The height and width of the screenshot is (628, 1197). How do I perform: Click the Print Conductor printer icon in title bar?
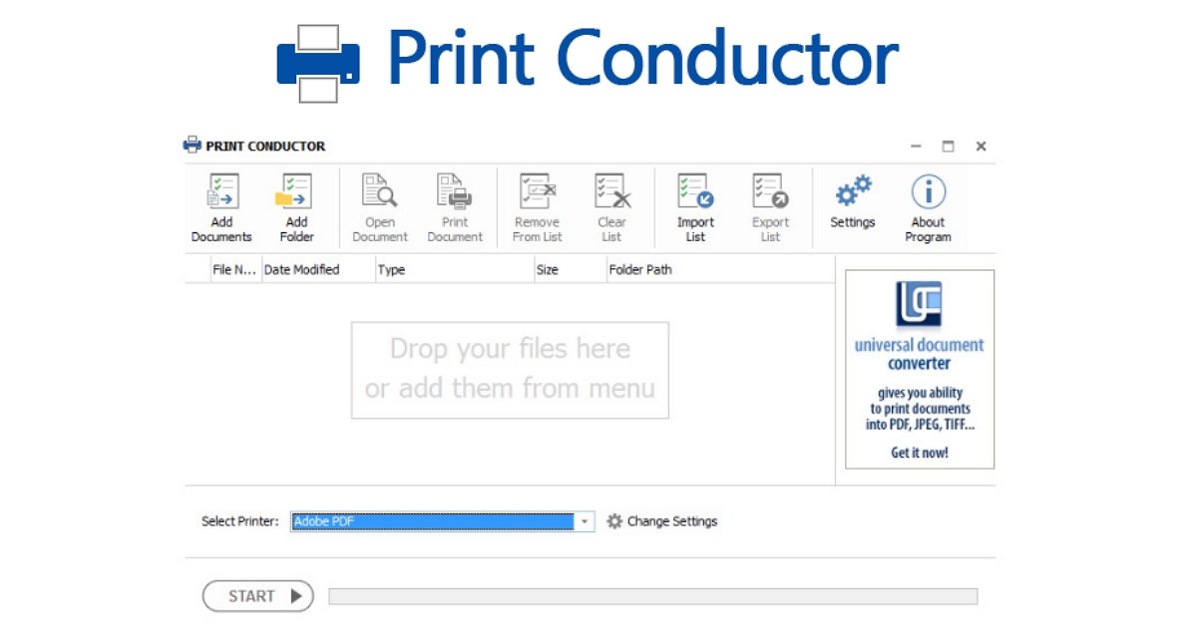pyautogui.click(x=193, y=146)
